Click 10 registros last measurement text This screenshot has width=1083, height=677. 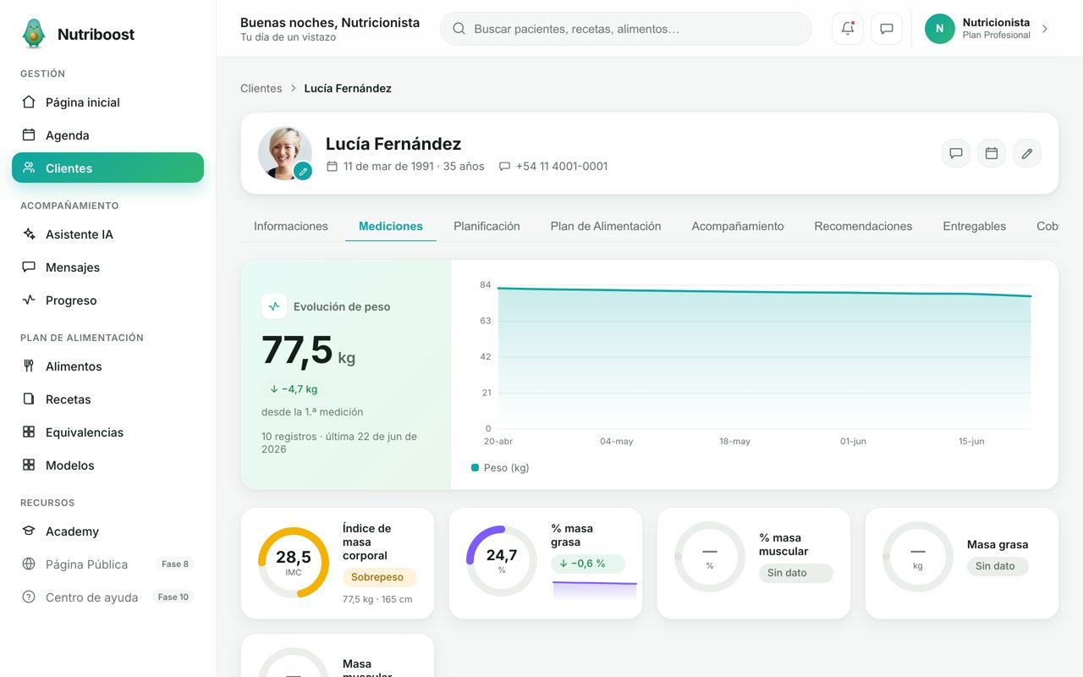pos(339,443)
